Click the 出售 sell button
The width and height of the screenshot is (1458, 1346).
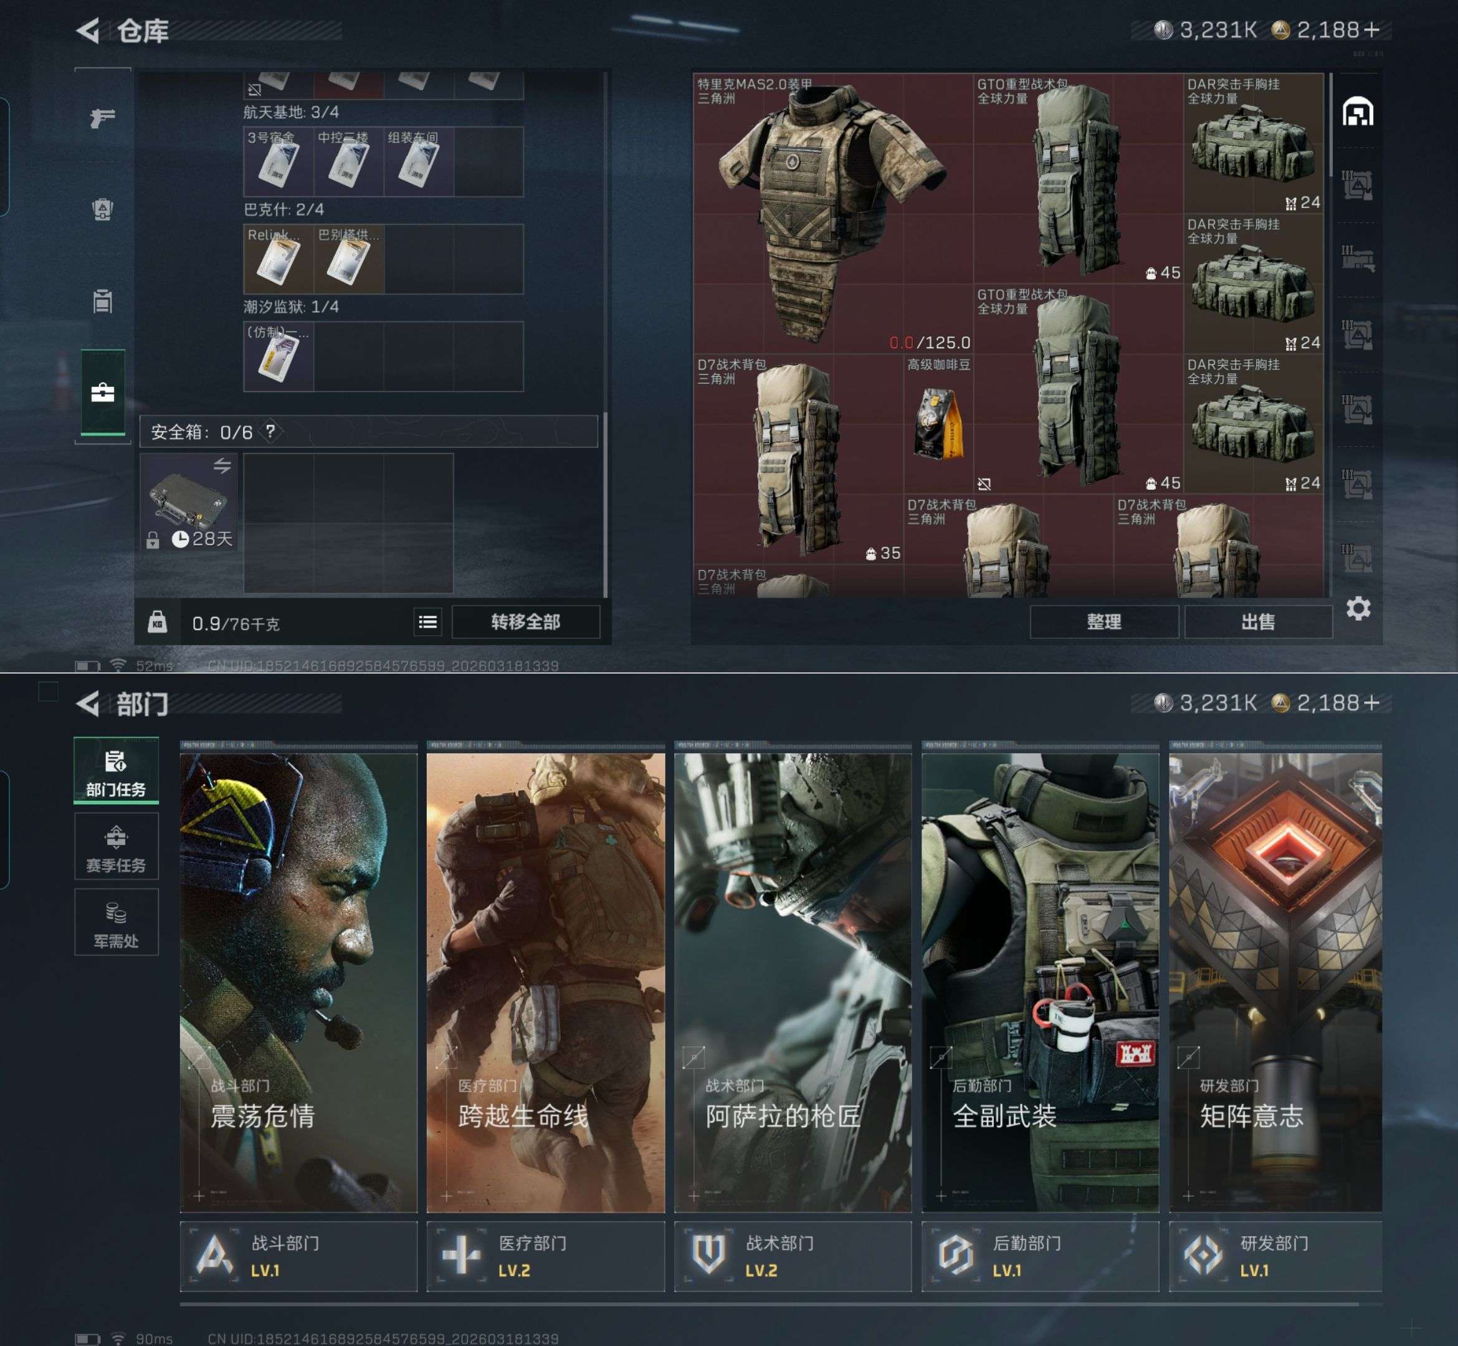1259,622
